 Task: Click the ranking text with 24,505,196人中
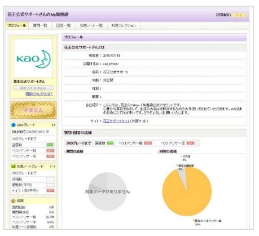(x=30, y=132)
